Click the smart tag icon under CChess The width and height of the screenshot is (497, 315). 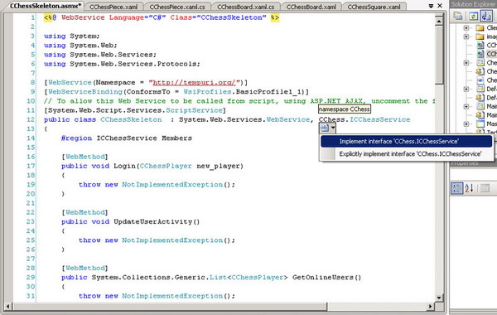(324, 128)
